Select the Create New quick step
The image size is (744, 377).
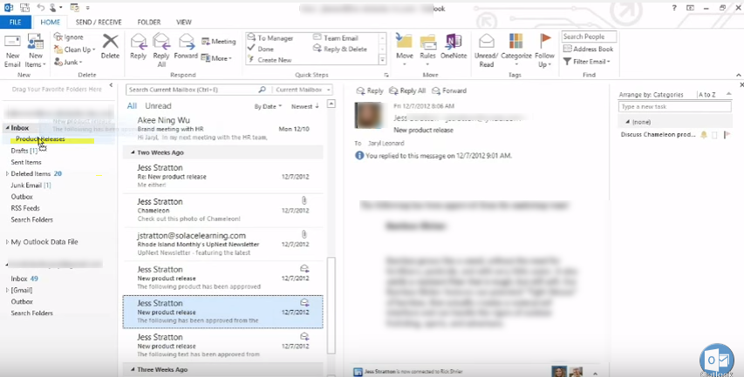[270, 60]
